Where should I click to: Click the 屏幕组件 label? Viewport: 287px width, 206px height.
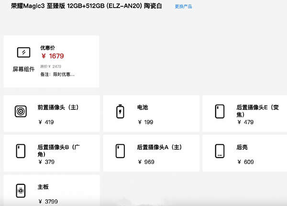point(23,69)
